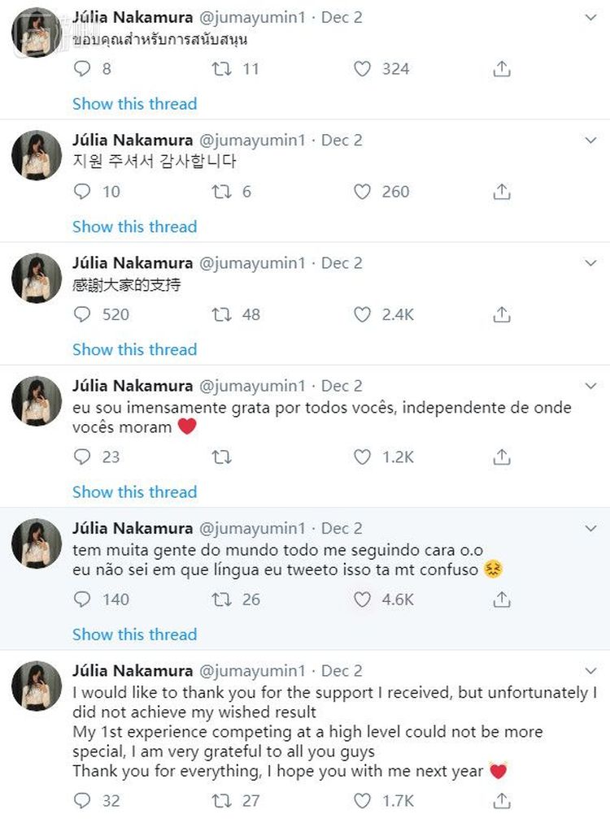Reply to the tweet with 140 replies
This screenshot has width=610, height=827.
click(82, 600)
